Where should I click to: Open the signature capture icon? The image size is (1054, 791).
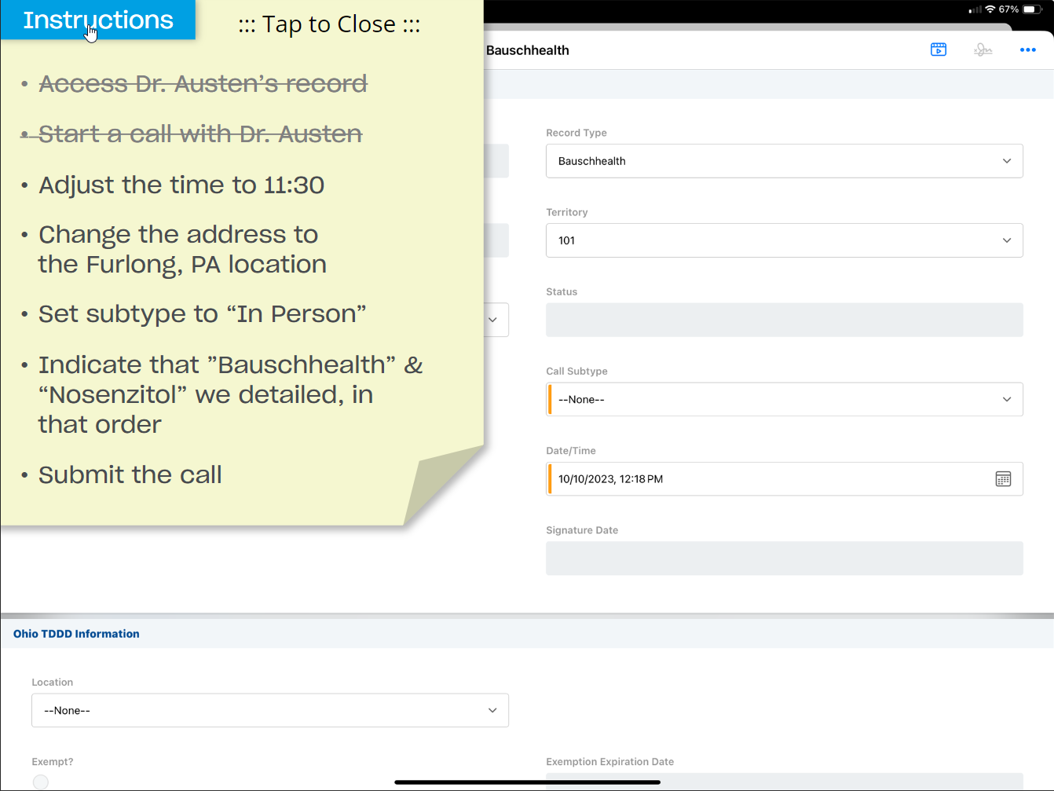(x=983, y=49)
